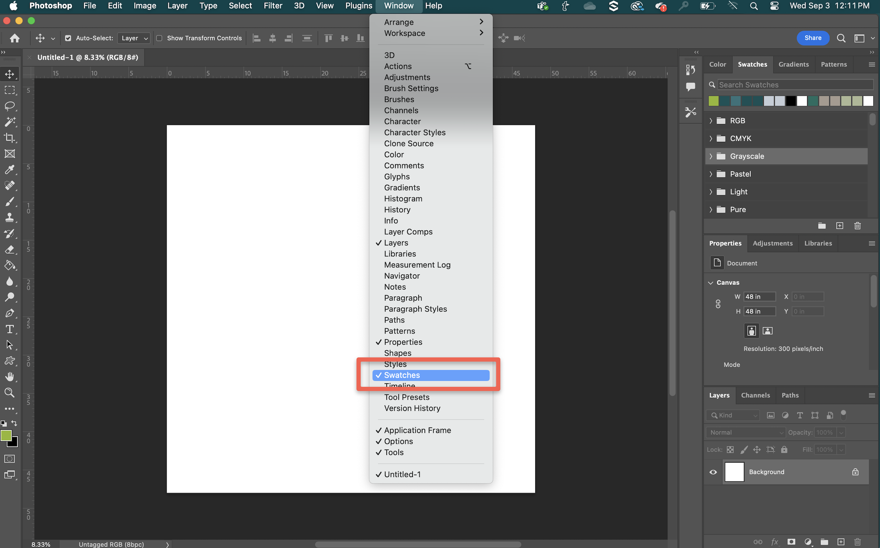The width and height of the screenshot is (880, 548).
Task: Hide the Background layer with eye icon
Action: [713, 472]
